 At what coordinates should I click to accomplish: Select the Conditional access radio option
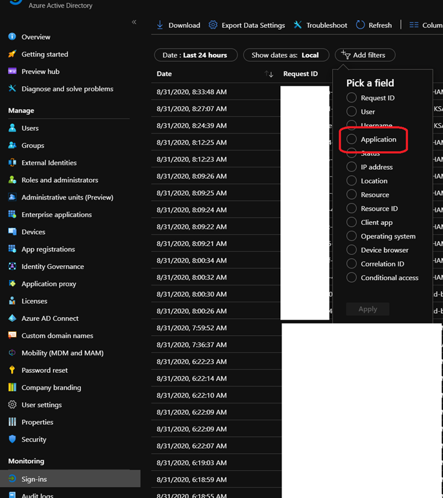352,278
